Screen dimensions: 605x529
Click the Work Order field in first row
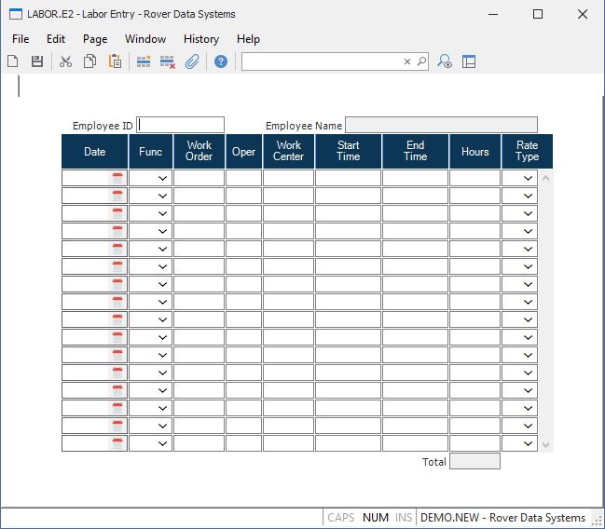(x=199, y=178)
